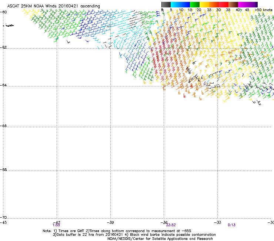This screenshot has width=274, height=241.
Task: Click the legend label '45'
Action: click(247, 10)
